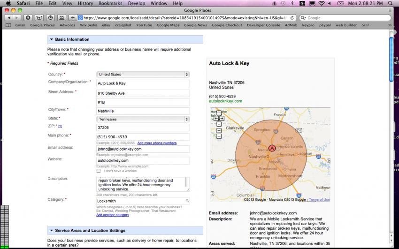Open the Help menu
Viewport: 399px width, 249px height.
(177, 3)
